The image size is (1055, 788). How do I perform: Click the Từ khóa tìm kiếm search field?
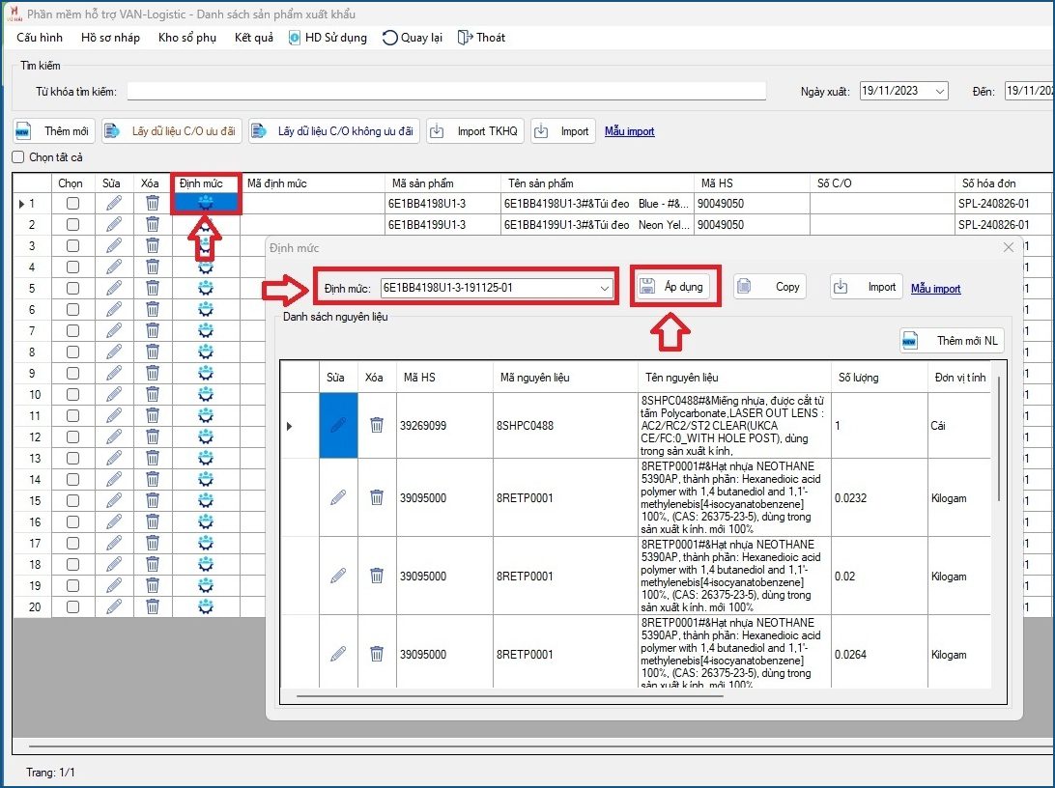pyautogui.click(x=446, y=91)
